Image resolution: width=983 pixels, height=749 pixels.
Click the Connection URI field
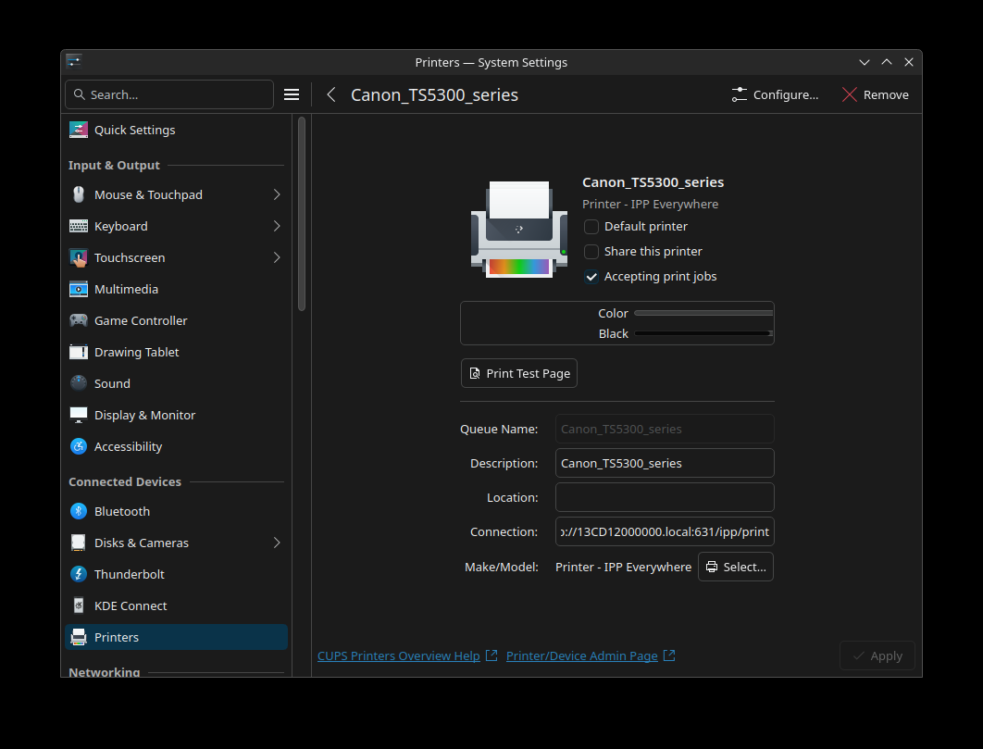pyautogui.click(x=665, y=531)
